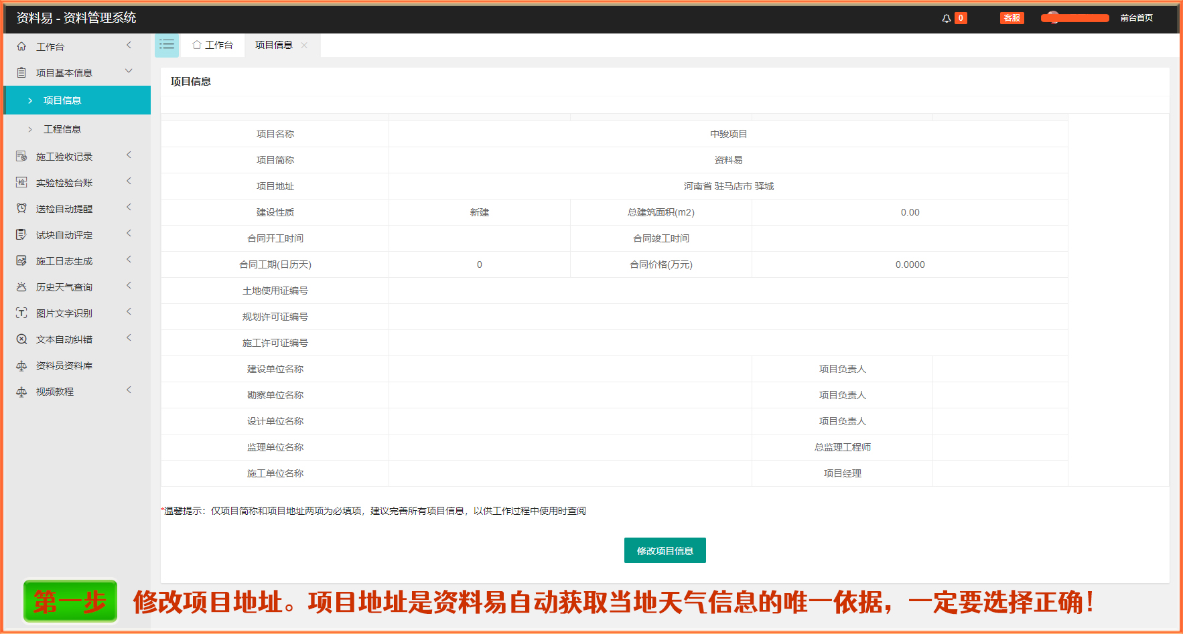This screenshot has height=634, width=1183.
Task: Open the 施工日志生成 menu label
Action: pyautogui.click(x=64, y=261)
